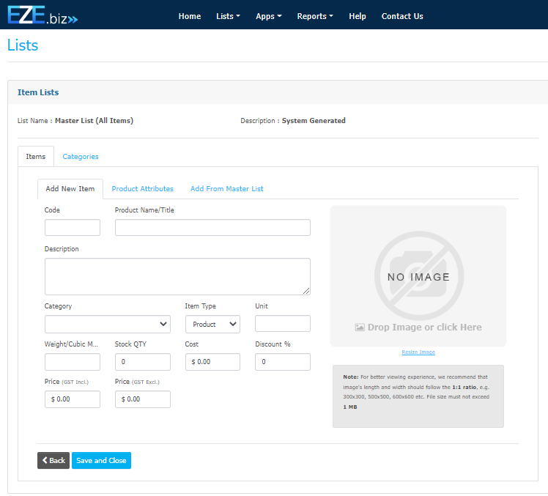Select the Add From Master List tab

coord(226,189)
